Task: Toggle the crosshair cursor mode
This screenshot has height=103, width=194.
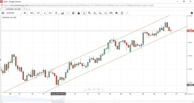Action: 84,13
